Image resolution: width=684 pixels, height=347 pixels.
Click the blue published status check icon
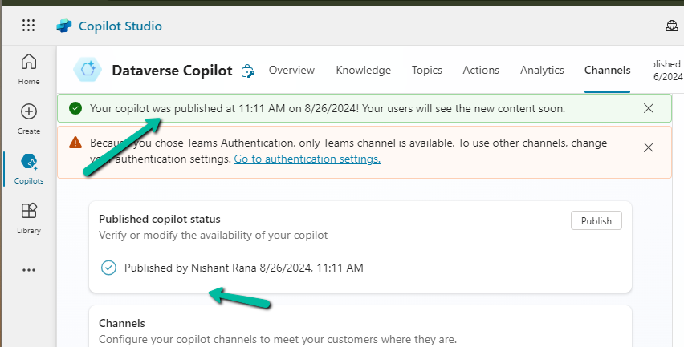pyautogui.click(x=108, y=268)
